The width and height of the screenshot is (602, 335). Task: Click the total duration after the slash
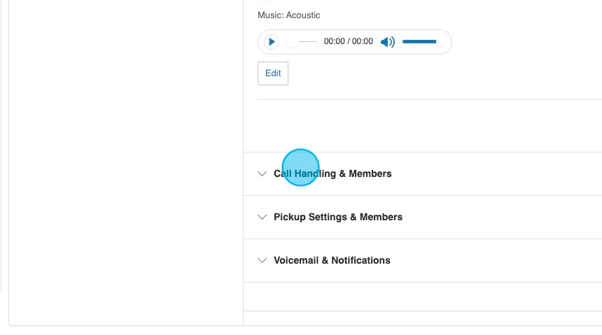click(363, 42)
